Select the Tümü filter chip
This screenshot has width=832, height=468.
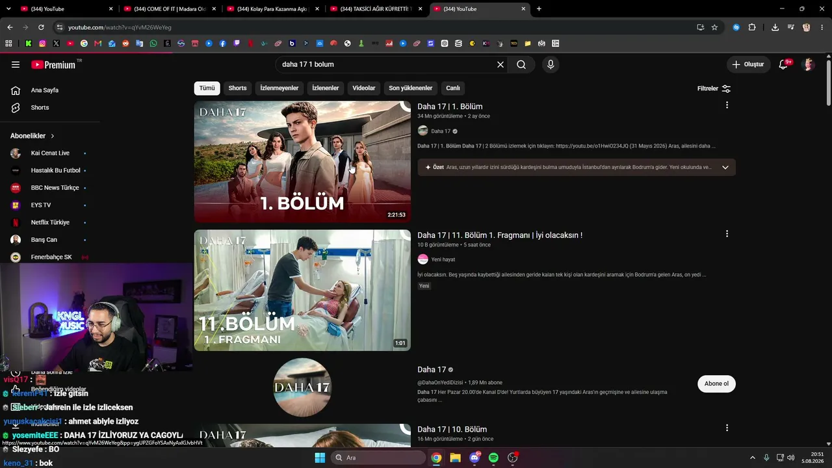207,88
